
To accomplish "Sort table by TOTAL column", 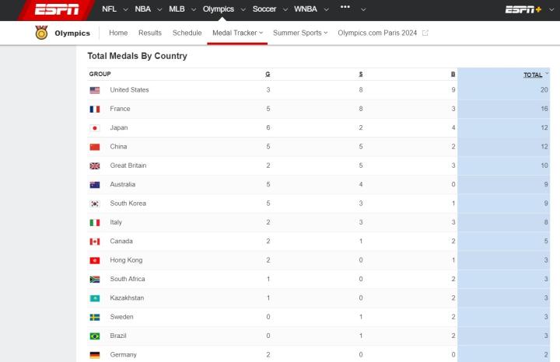I will [x=534, y=74].
